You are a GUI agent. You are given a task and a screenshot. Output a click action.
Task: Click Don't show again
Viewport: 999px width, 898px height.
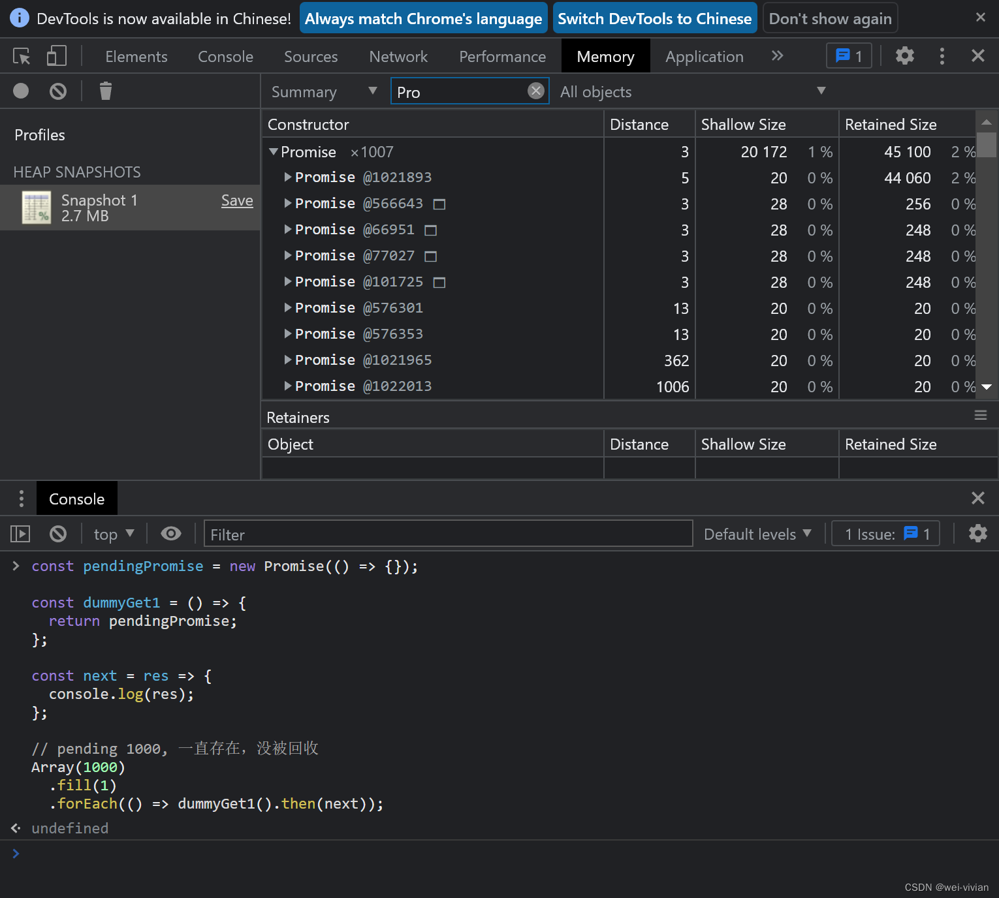(x=830, y=18)
